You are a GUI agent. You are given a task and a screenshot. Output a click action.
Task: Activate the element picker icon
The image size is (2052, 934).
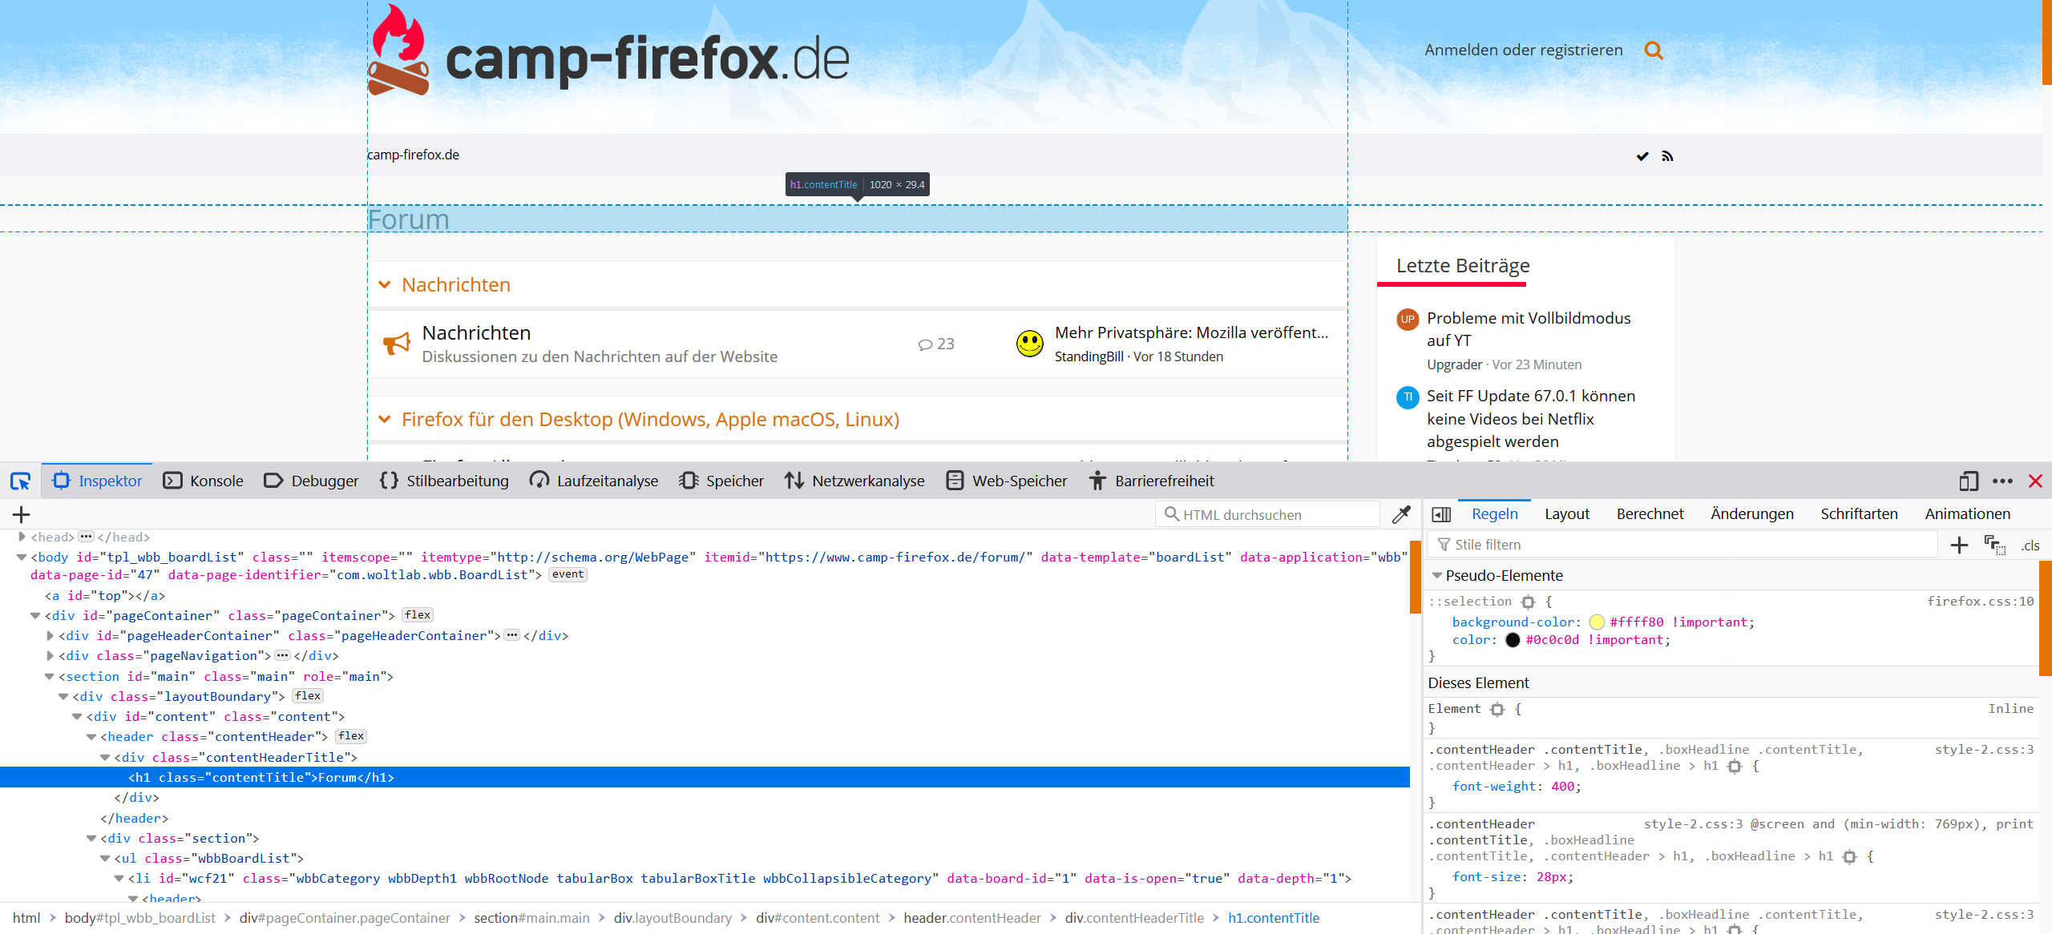(x=20, y=481)
